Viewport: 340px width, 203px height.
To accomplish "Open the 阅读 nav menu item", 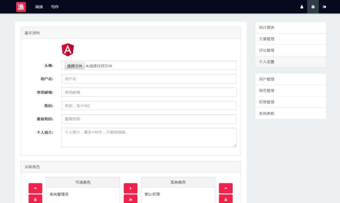I will (x=39, y=7).
